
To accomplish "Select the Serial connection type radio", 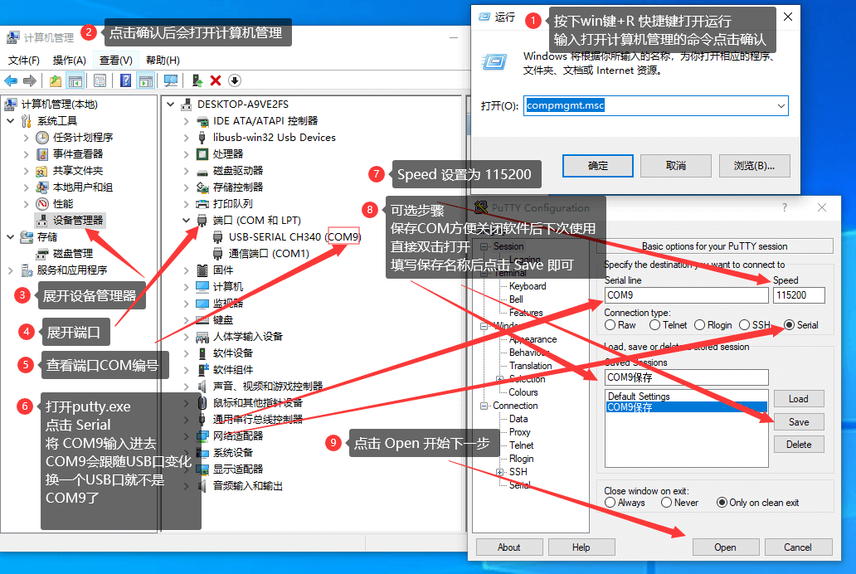I will click(x=789, y=325).
